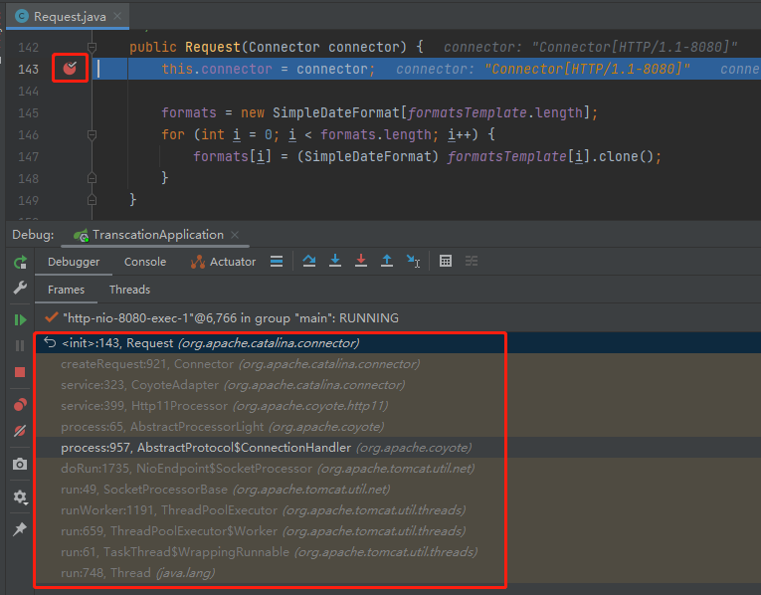This screenshot has height=595, width=761.
Task: Close the TranscationApplication debug tab
Action: pyautogui.click(x=235, y=235)
